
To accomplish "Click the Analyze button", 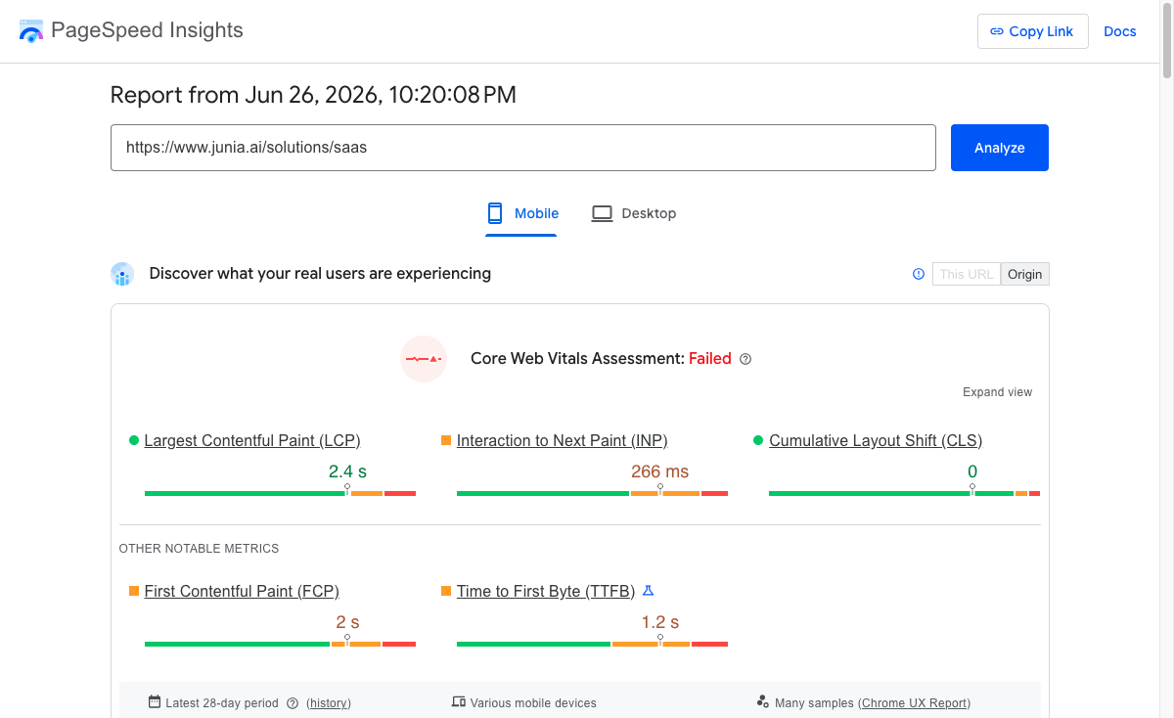I will [999, 148].
